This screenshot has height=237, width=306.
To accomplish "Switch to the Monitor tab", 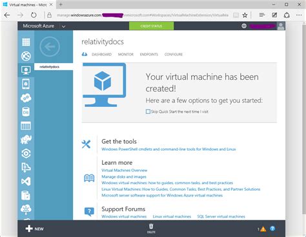I will tap(126, 54).
